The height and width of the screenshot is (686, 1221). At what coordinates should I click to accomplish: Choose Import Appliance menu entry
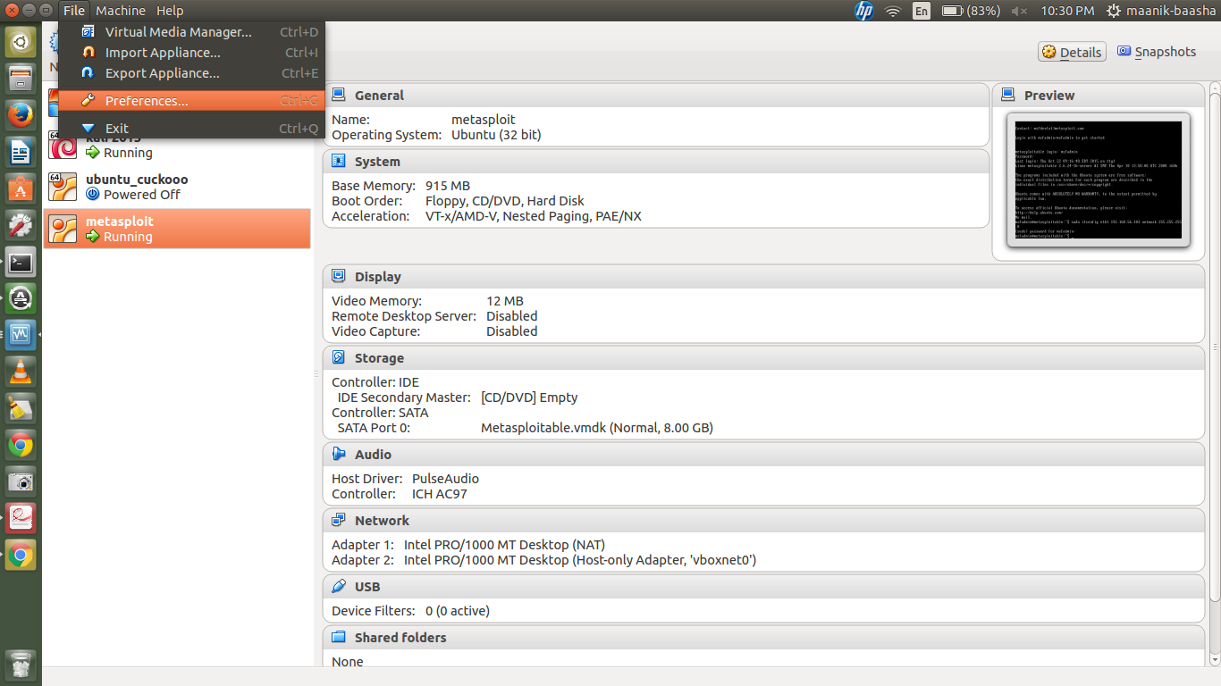coord(191,53)
